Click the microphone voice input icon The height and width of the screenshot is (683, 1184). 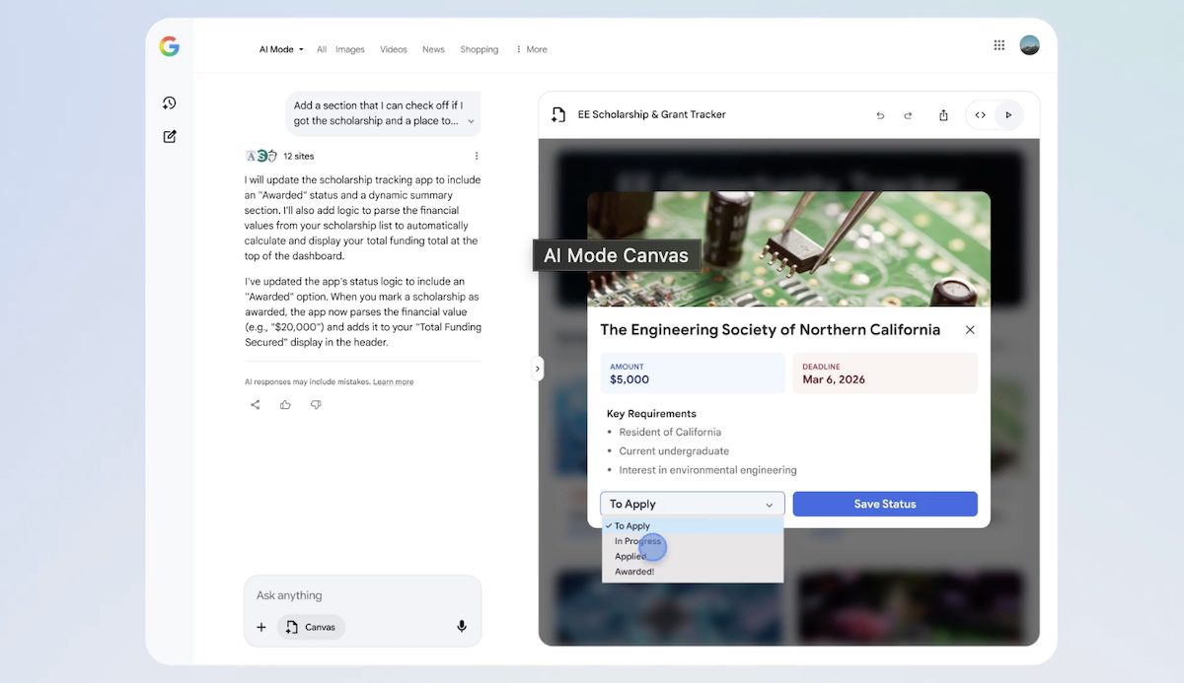461,627
